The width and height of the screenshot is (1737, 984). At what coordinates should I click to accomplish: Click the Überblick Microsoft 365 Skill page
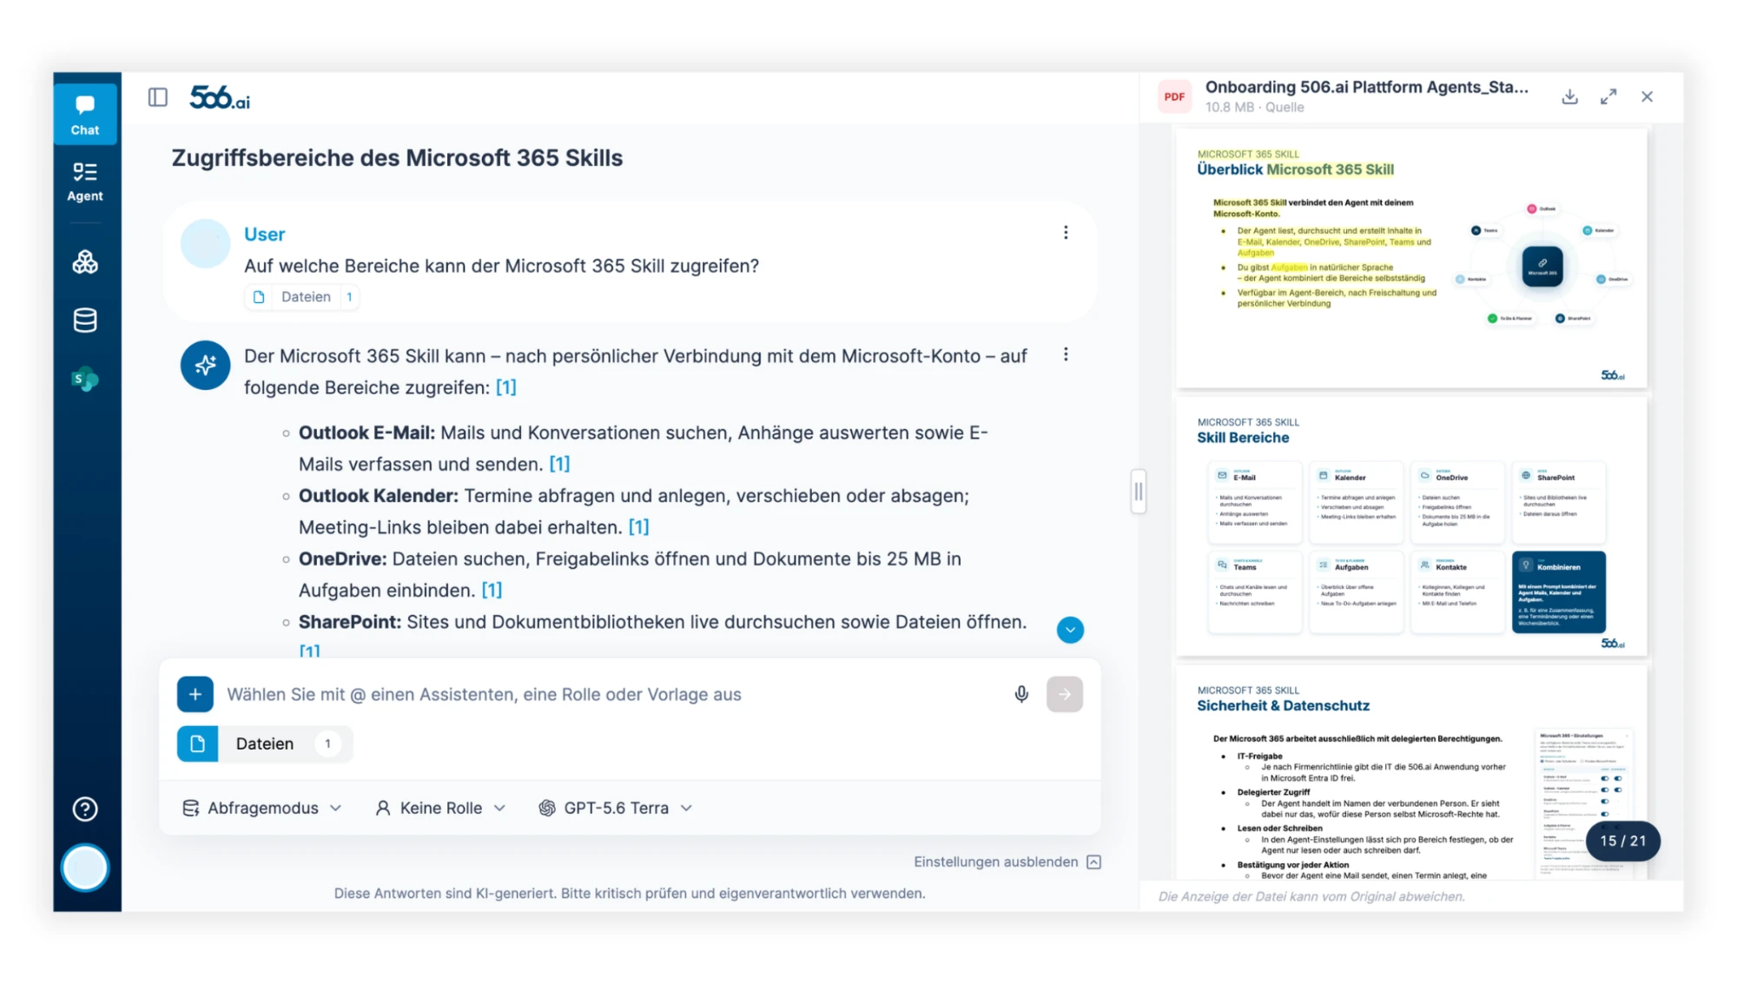[x=1411, y=258]
